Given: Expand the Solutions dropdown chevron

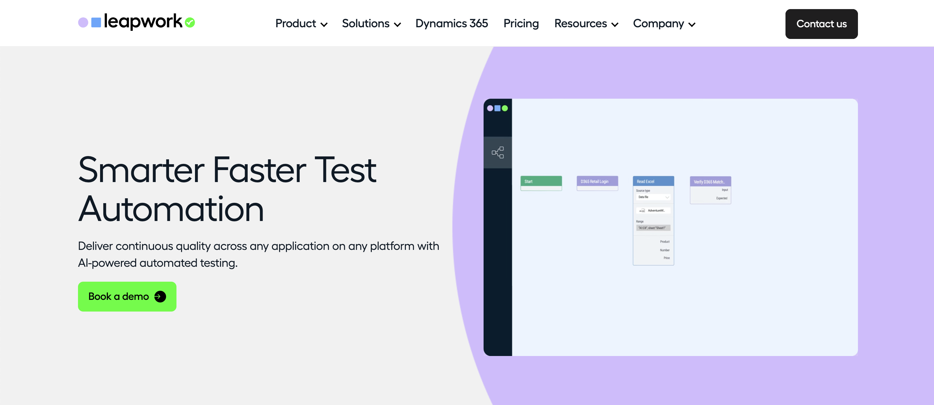Looking at the screenshot, I should [397, 25].
